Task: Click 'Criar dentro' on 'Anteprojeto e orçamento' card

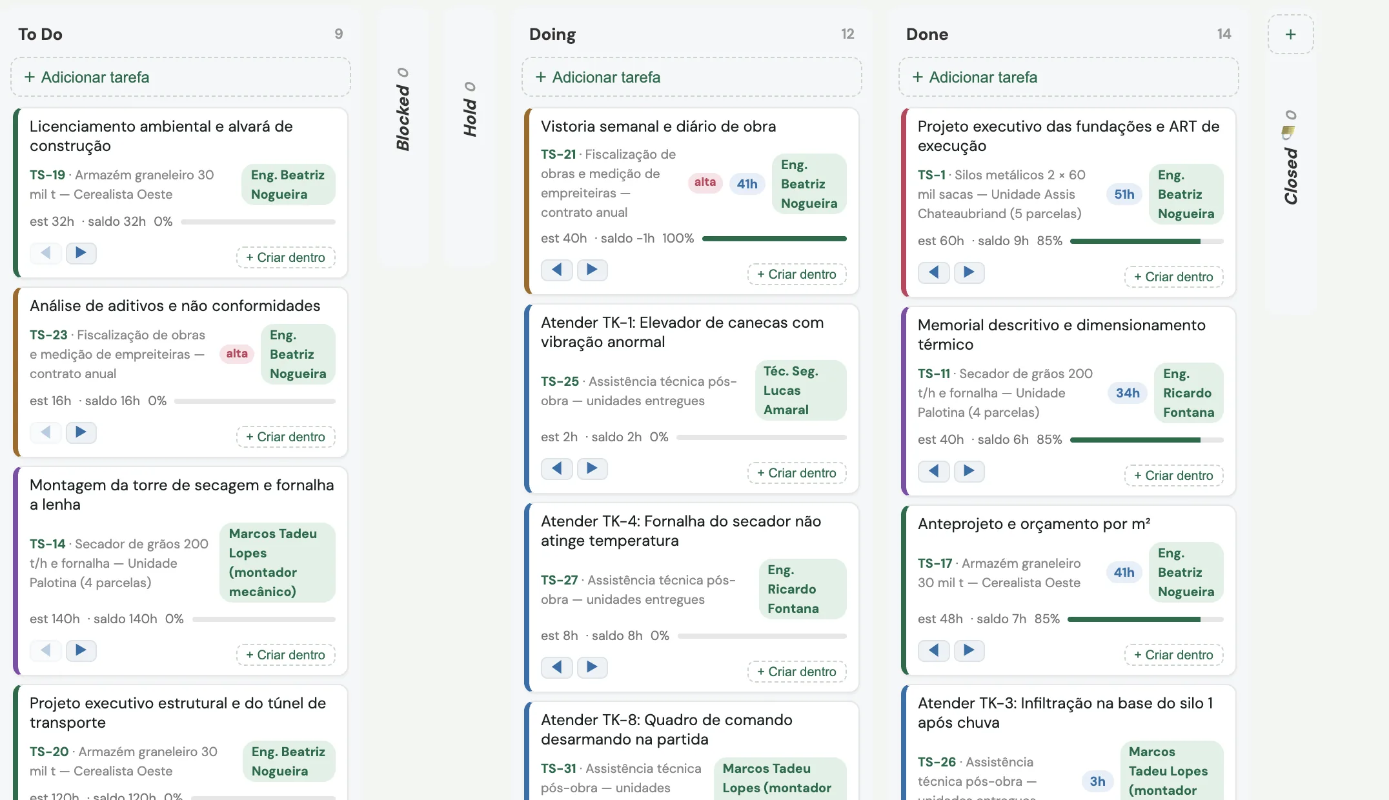Action: (x=1174, y=655)
